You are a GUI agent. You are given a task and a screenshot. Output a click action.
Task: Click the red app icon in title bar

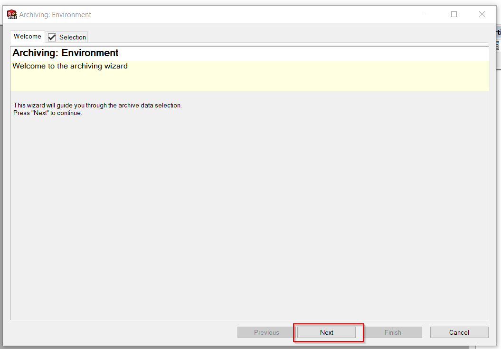pyautogui.click(x=12, y=15)
